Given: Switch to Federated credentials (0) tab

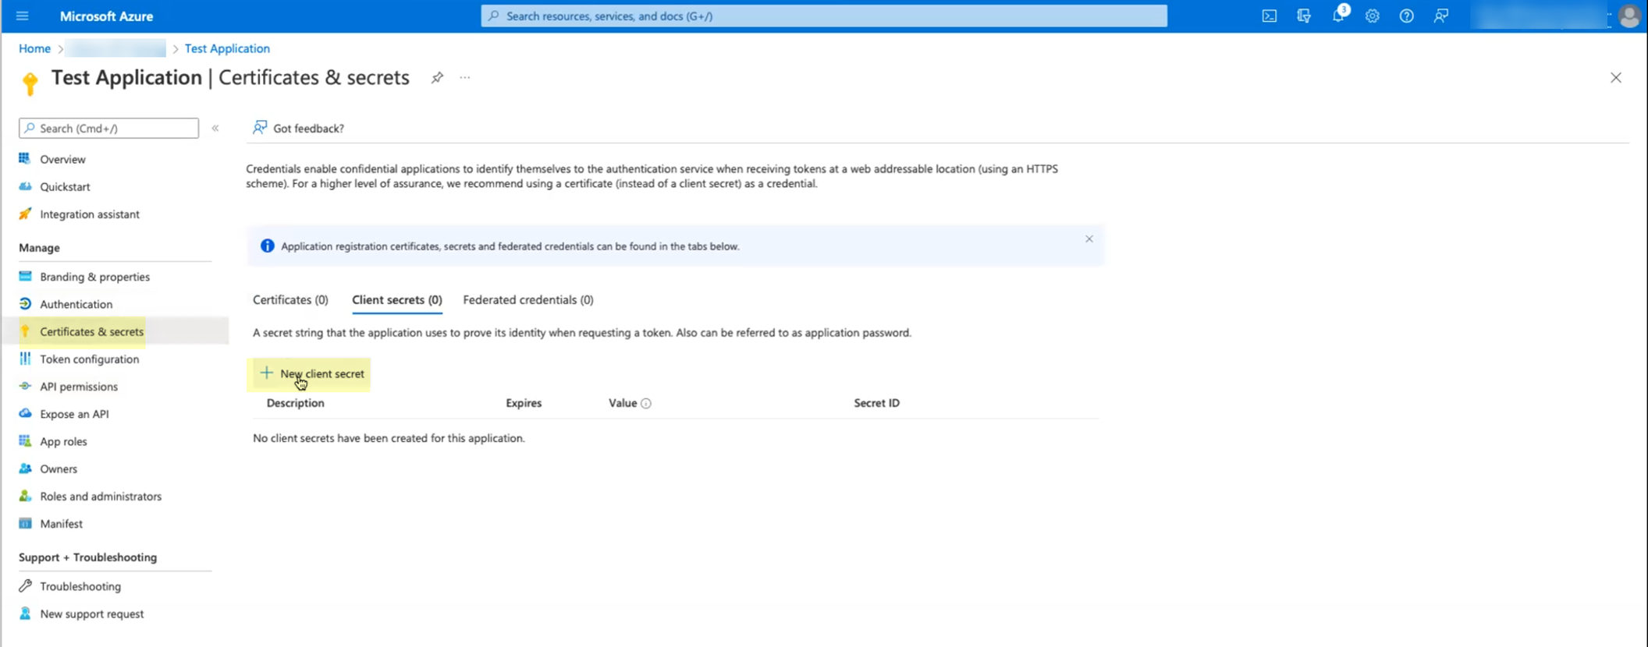Looking at the screenshot, I should pyautogui.click(x=527, y=300).
